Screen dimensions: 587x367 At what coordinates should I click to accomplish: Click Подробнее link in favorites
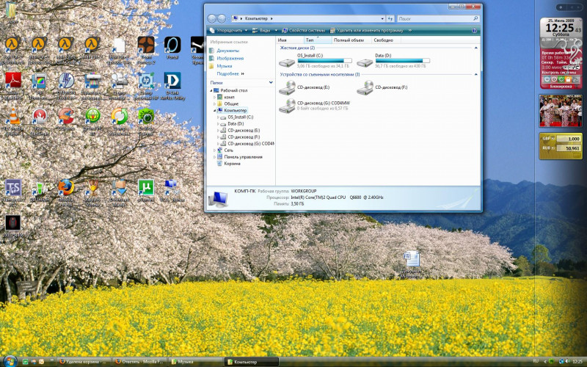coord(227,74)
